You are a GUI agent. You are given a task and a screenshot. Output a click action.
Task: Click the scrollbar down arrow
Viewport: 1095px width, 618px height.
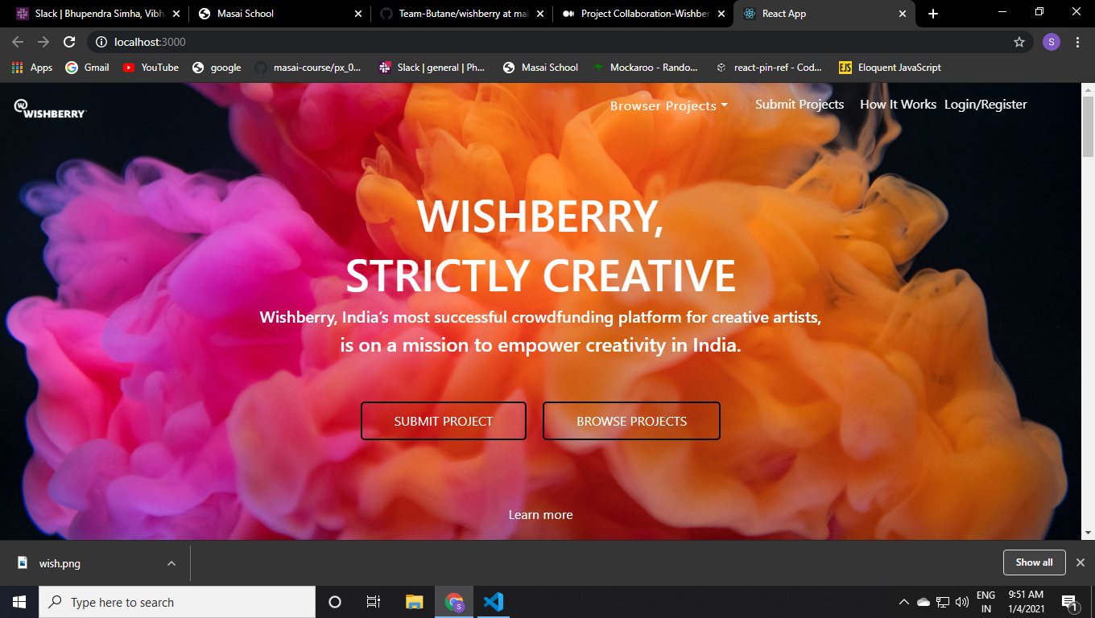pos(1088,533)
